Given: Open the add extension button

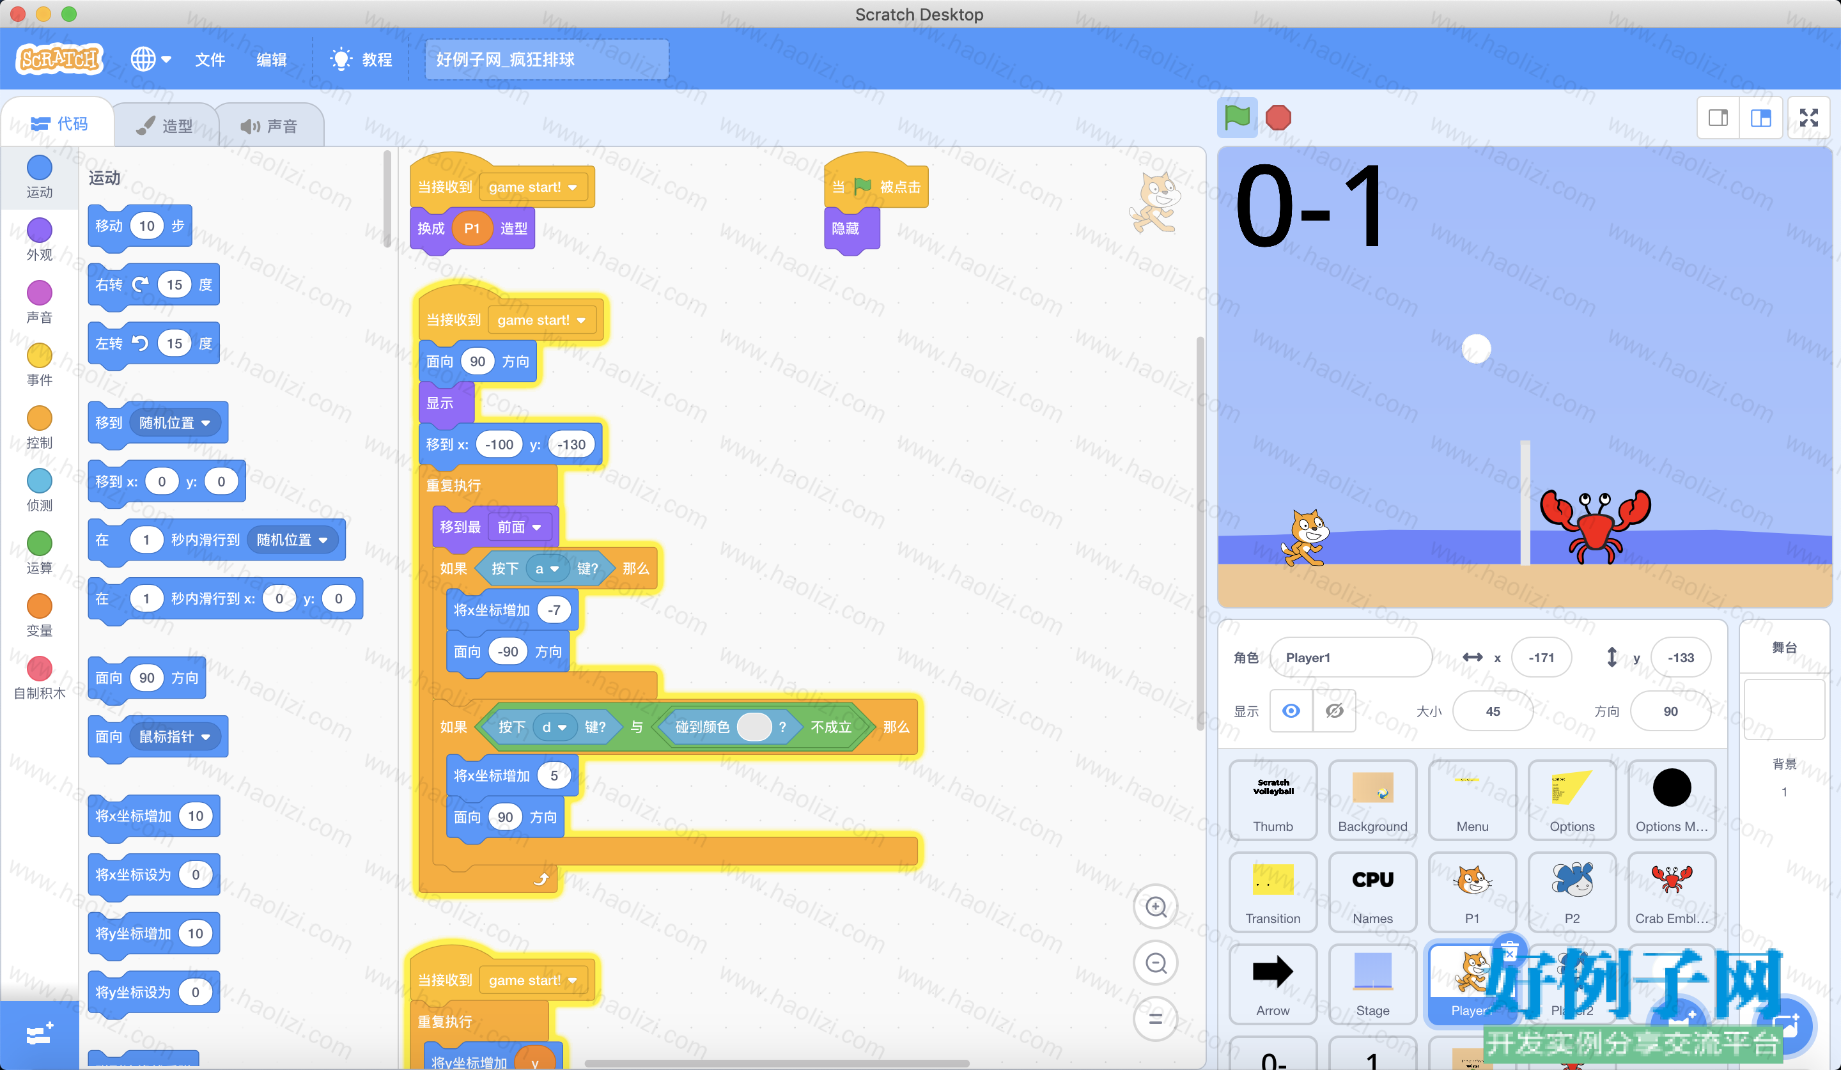Looking at the screenshot, I should click(40, 1034).
